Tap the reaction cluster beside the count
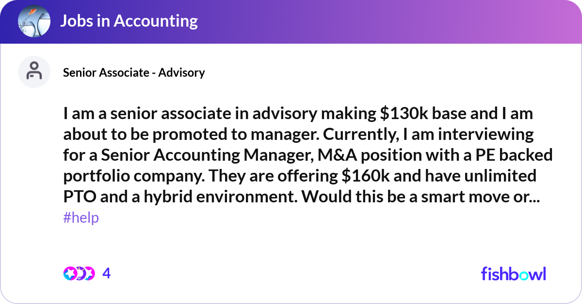 80,274
